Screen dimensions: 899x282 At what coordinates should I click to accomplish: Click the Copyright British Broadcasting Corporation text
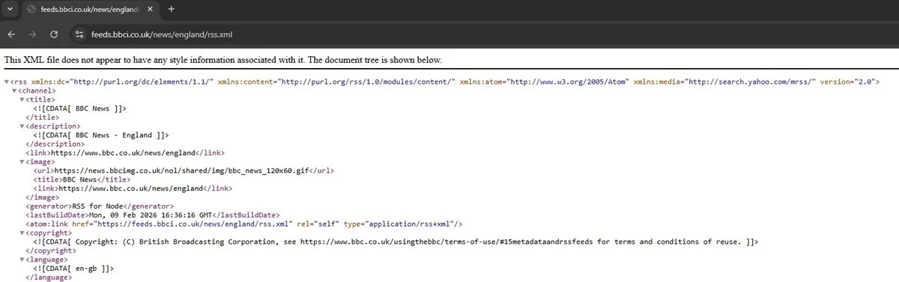tap(396, 242)
